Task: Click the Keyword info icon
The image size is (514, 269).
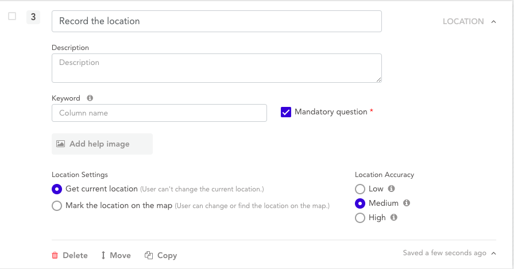Action: pos(90,98)
